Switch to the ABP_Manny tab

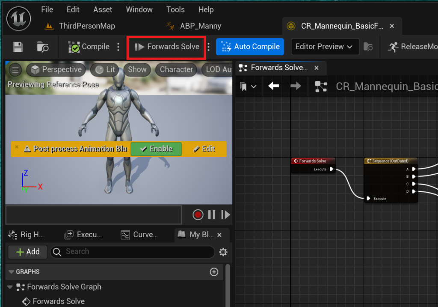[x=194, y=26]
